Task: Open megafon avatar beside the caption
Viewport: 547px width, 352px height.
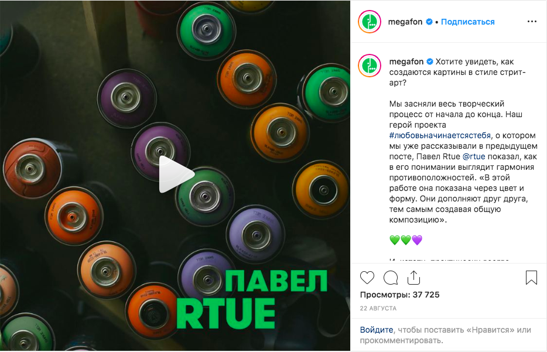Action: click(x=370, y=65)
